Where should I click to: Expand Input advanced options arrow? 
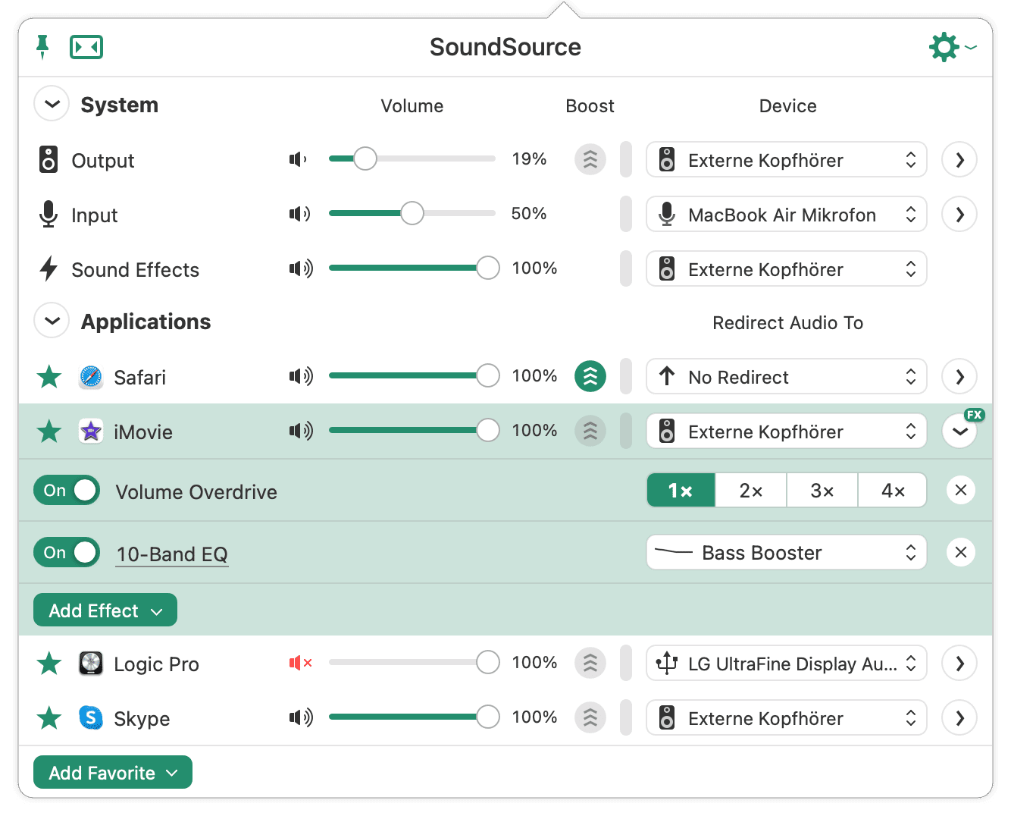coord(959,214)
